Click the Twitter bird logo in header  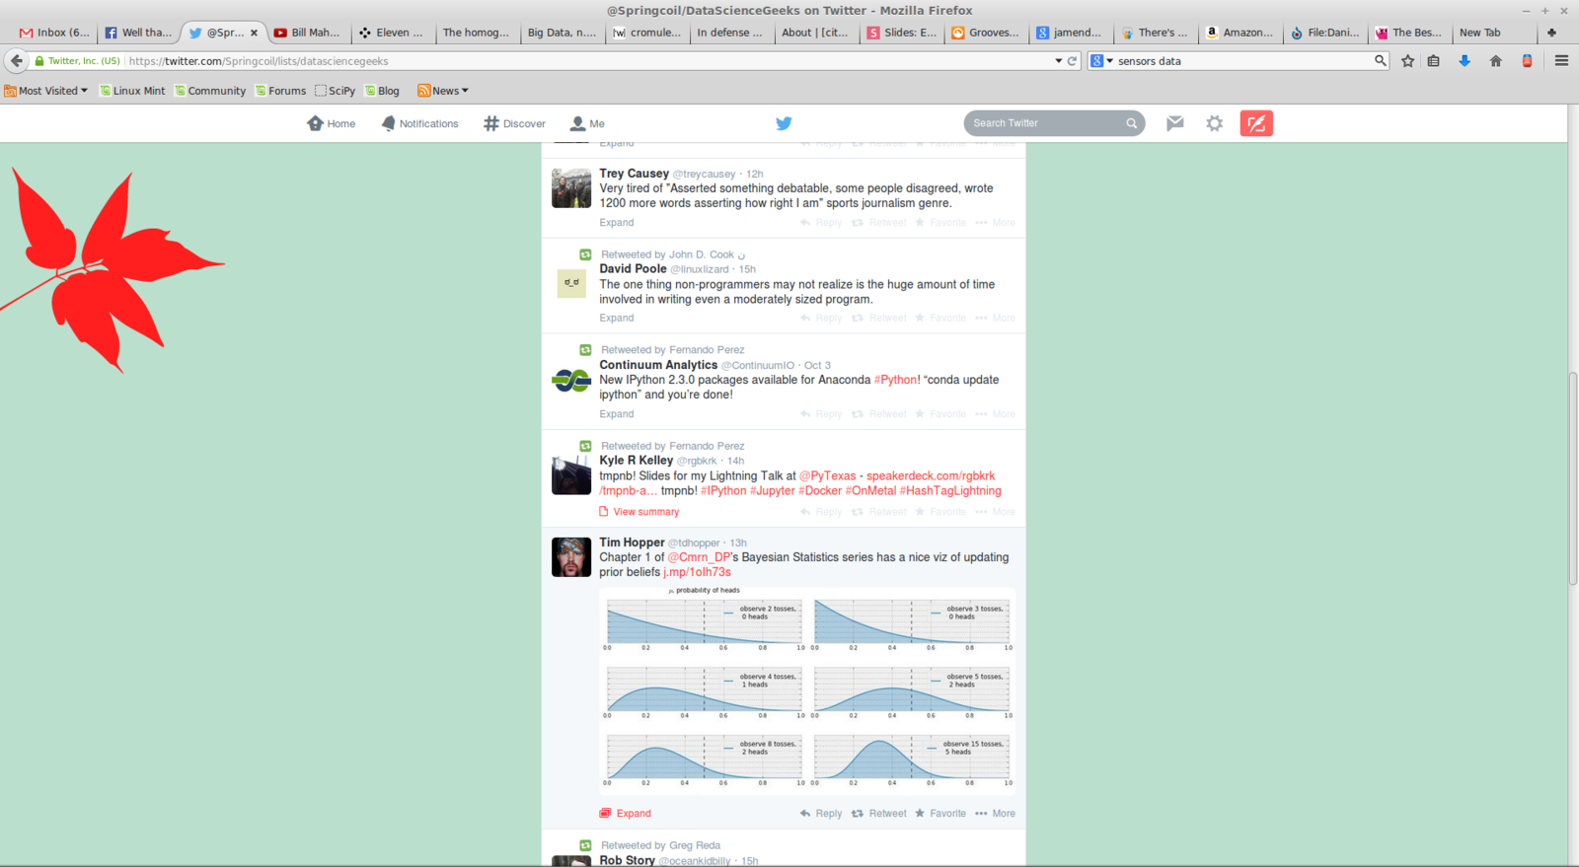pos(784,123)
